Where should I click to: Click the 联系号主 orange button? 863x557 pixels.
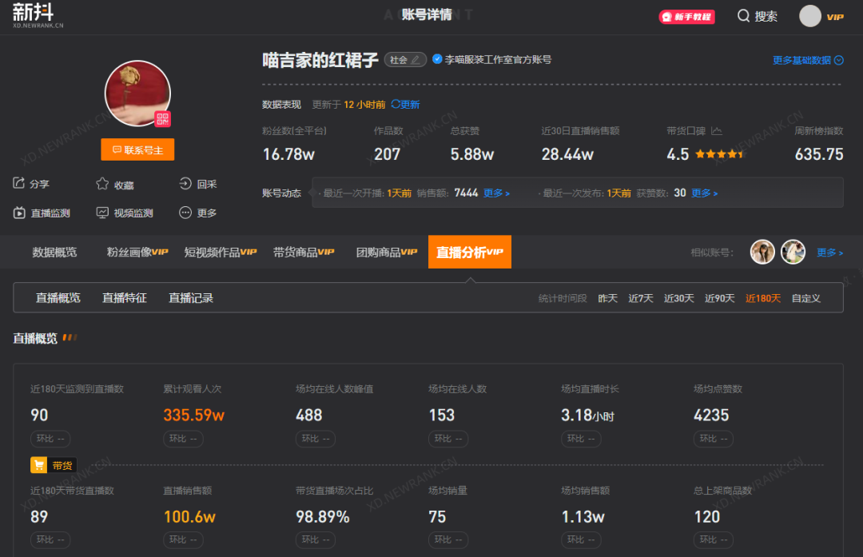pyautogui.click(x=137, y=149)
